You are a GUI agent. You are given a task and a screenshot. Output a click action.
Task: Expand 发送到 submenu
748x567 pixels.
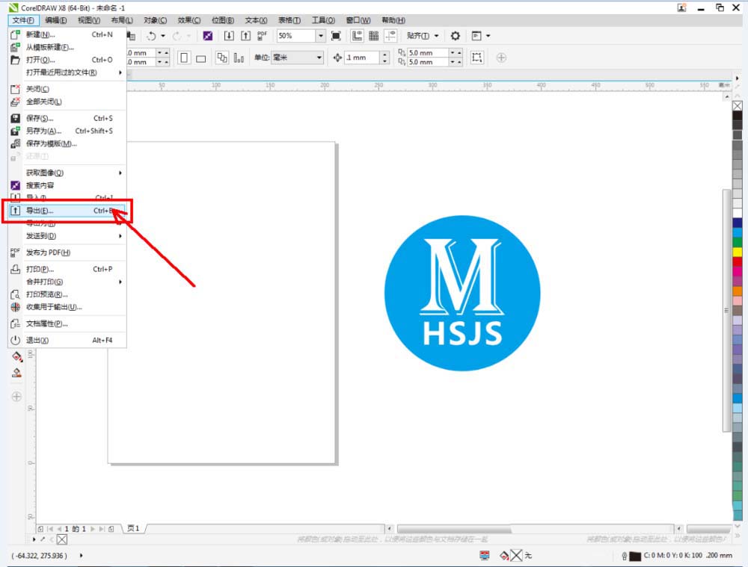[120, 236]
